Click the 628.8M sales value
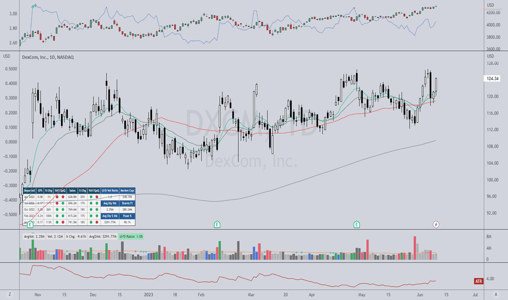The width and height of the screenshot is (508, 300). point(72,197)
